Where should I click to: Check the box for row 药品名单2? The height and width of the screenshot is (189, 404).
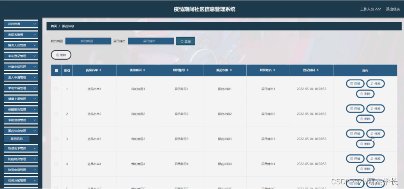click(56, 114)
